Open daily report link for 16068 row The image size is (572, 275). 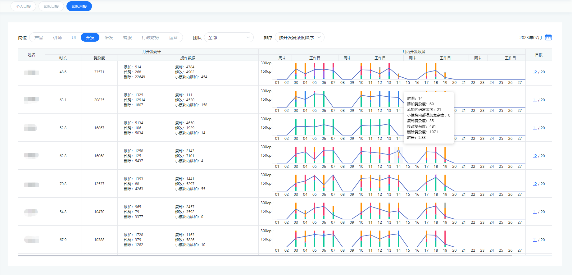tap(535, 156)
